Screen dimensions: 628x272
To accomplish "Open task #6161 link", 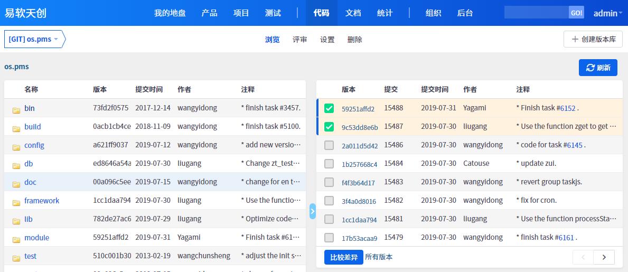I will pos(566,238).
